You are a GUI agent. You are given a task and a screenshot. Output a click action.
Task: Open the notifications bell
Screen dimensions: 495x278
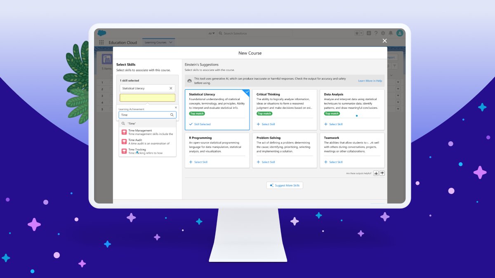390,33
